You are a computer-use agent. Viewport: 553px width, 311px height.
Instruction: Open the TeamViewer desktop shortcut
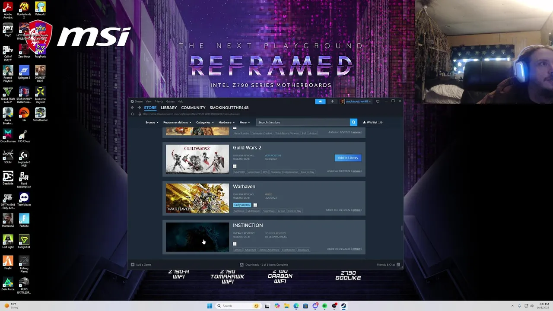coord(24,200)
